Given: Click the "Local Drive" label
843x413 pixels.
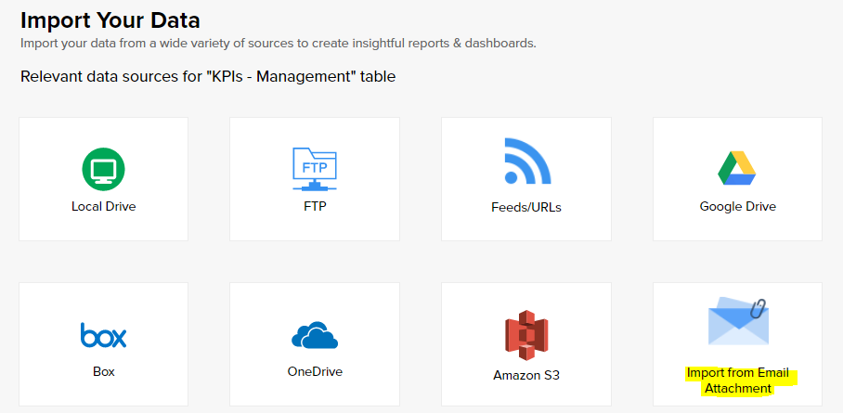Looking at the screenshot, I should pyautogui.click(x=103, y=206).
